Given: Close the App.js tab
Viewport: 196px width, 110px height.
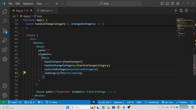Looking at the screenshot, I should click(x=31, y=10).
